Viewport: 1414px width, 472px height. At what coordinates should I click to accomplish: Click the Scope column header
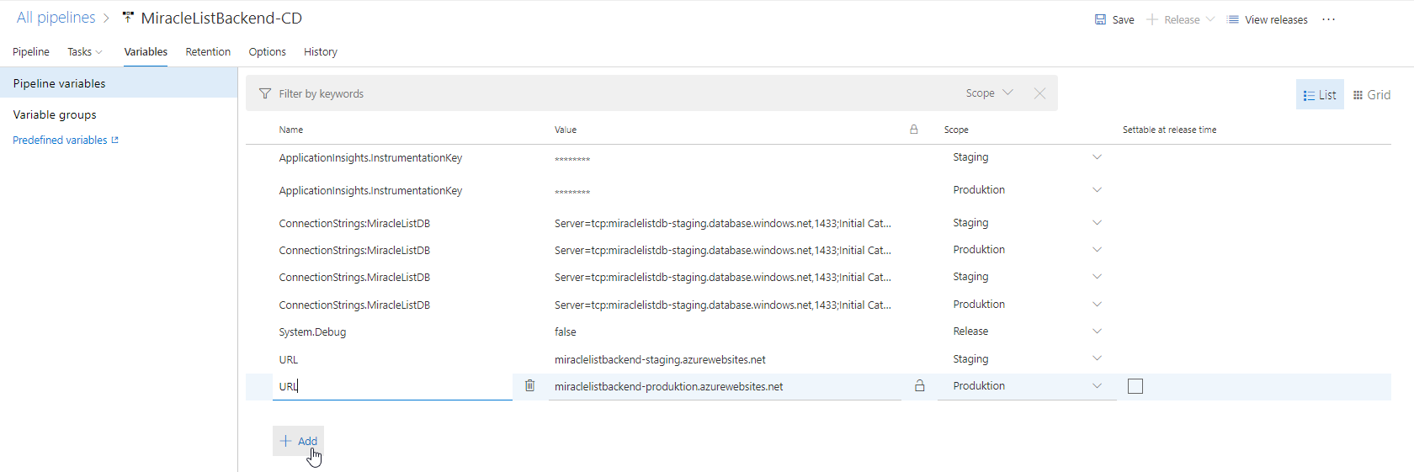coord(956,130)
